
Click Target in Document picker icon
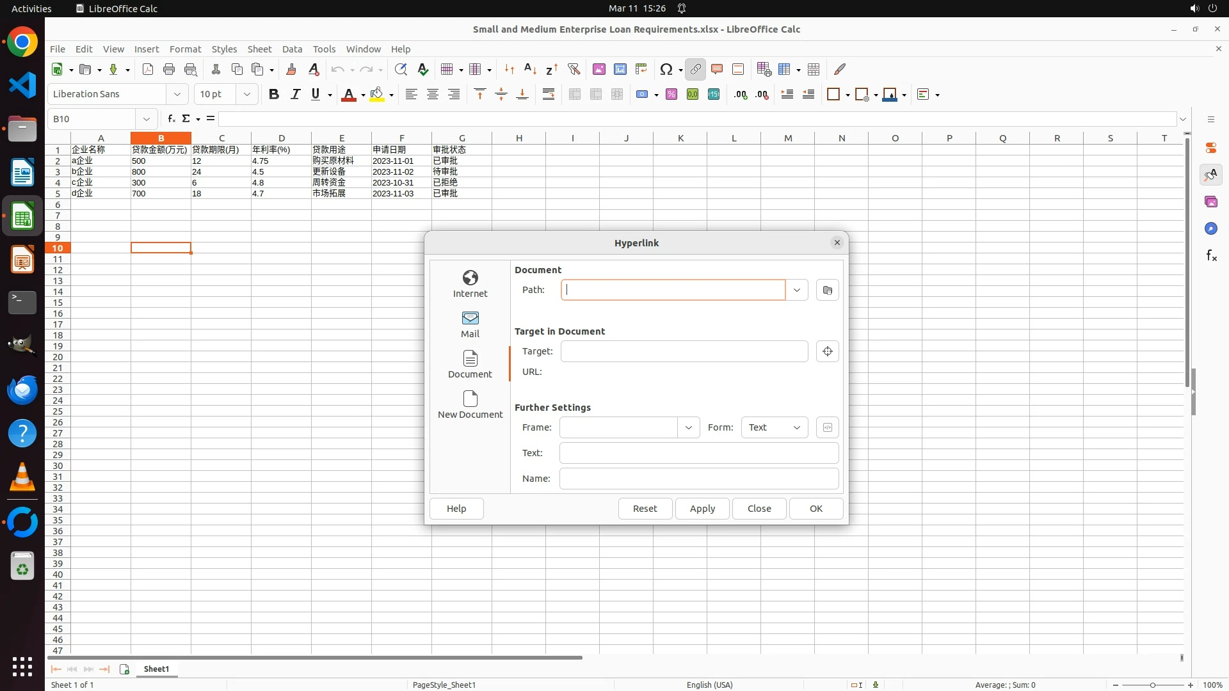tap(827, 351)
